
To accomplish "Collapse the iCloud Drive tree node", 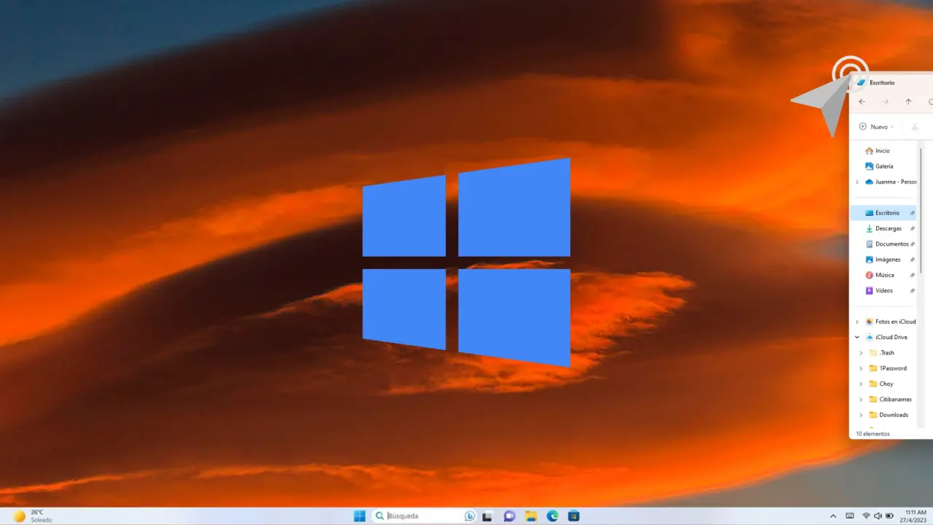I will pos(857,338).
